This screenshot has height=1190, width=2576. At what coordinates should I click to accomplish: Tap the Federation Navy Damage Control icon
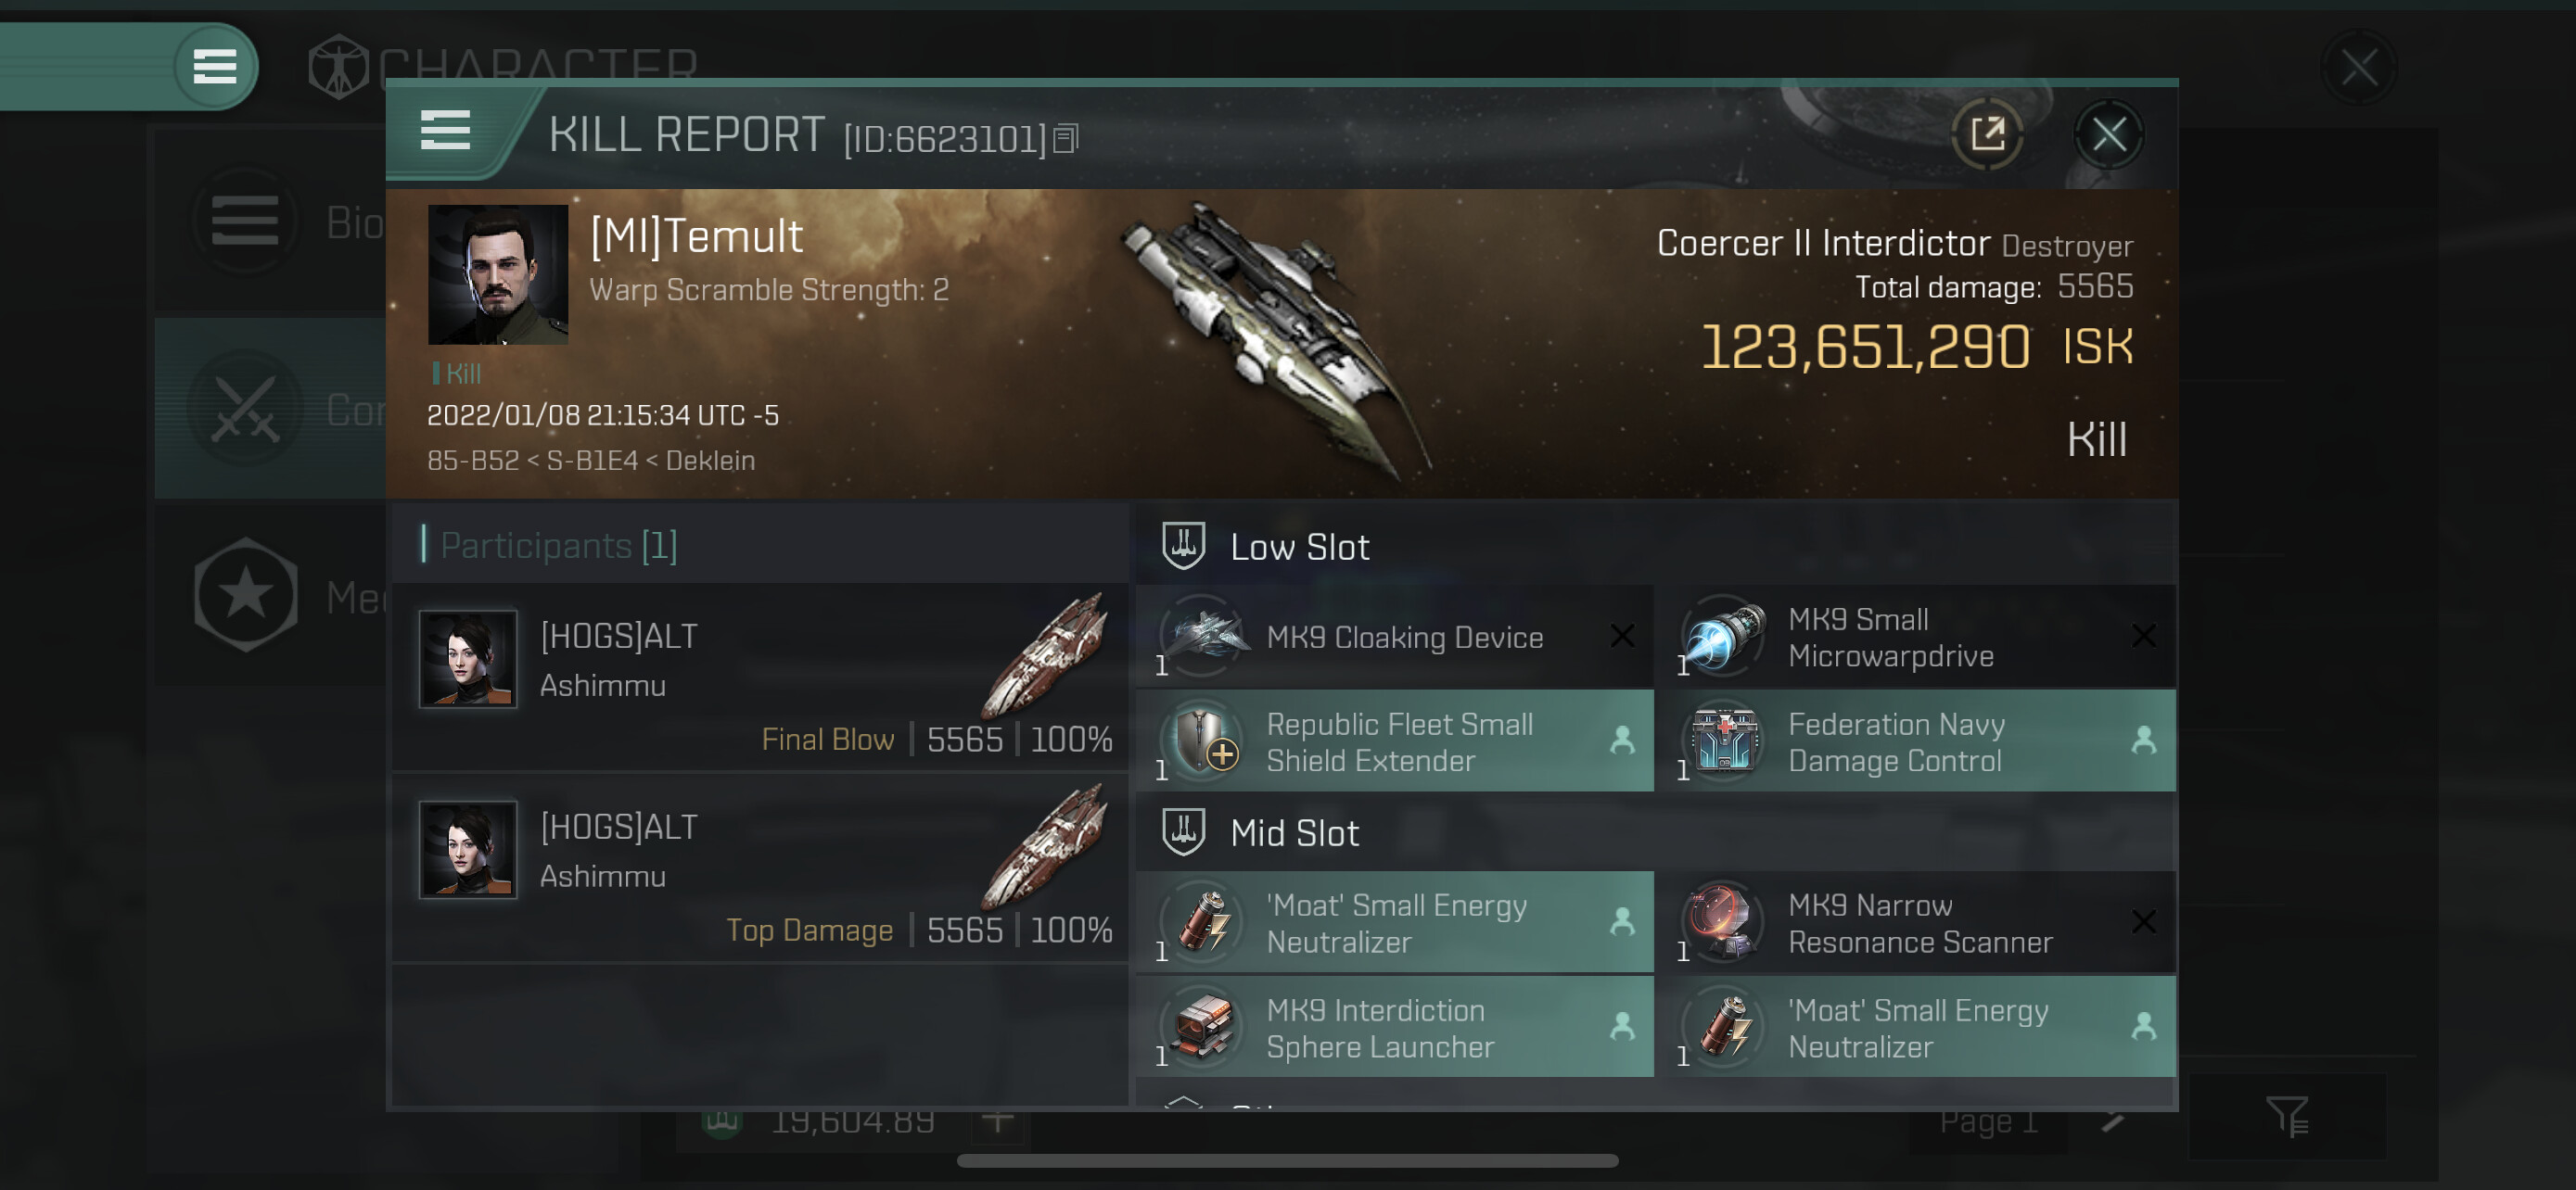pyautogui.click(x=1724, y=741)
